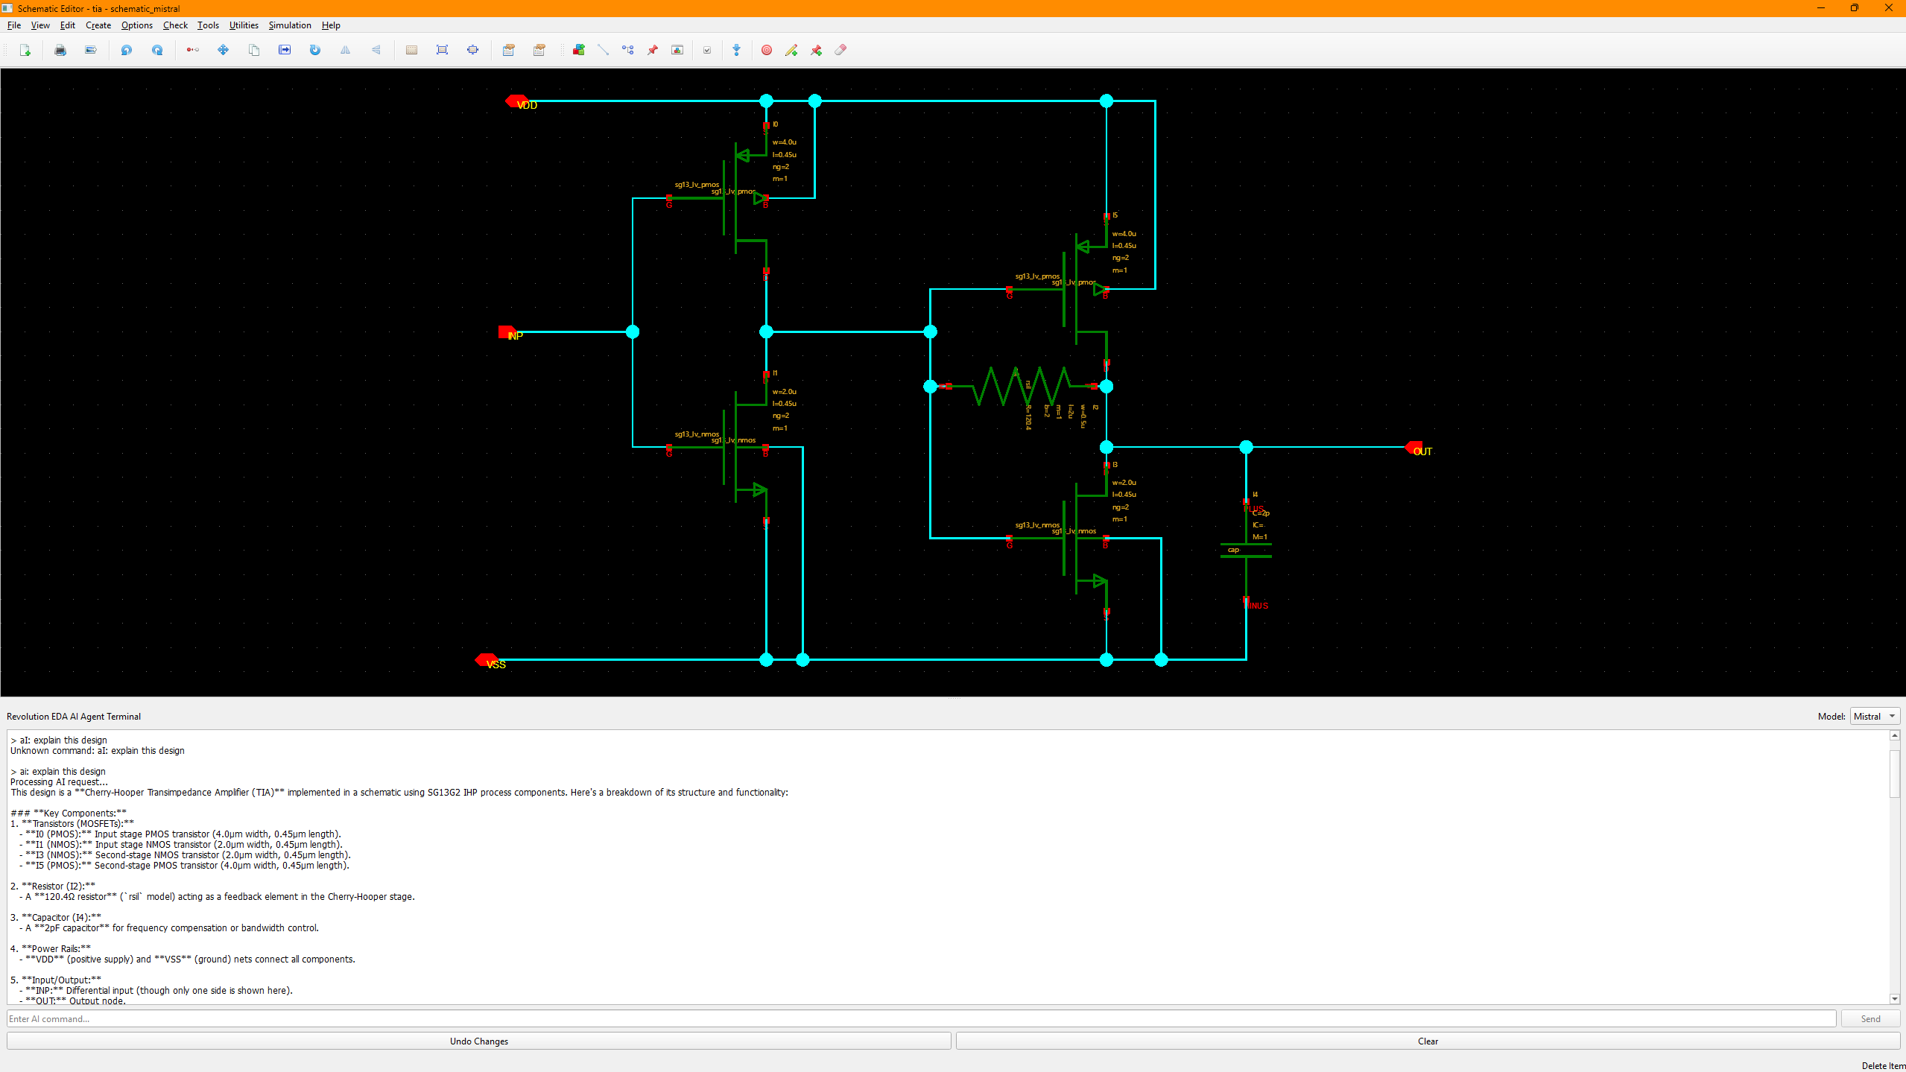
Task: Click the select area rectangle icon
Action: [x=411, y=50]
